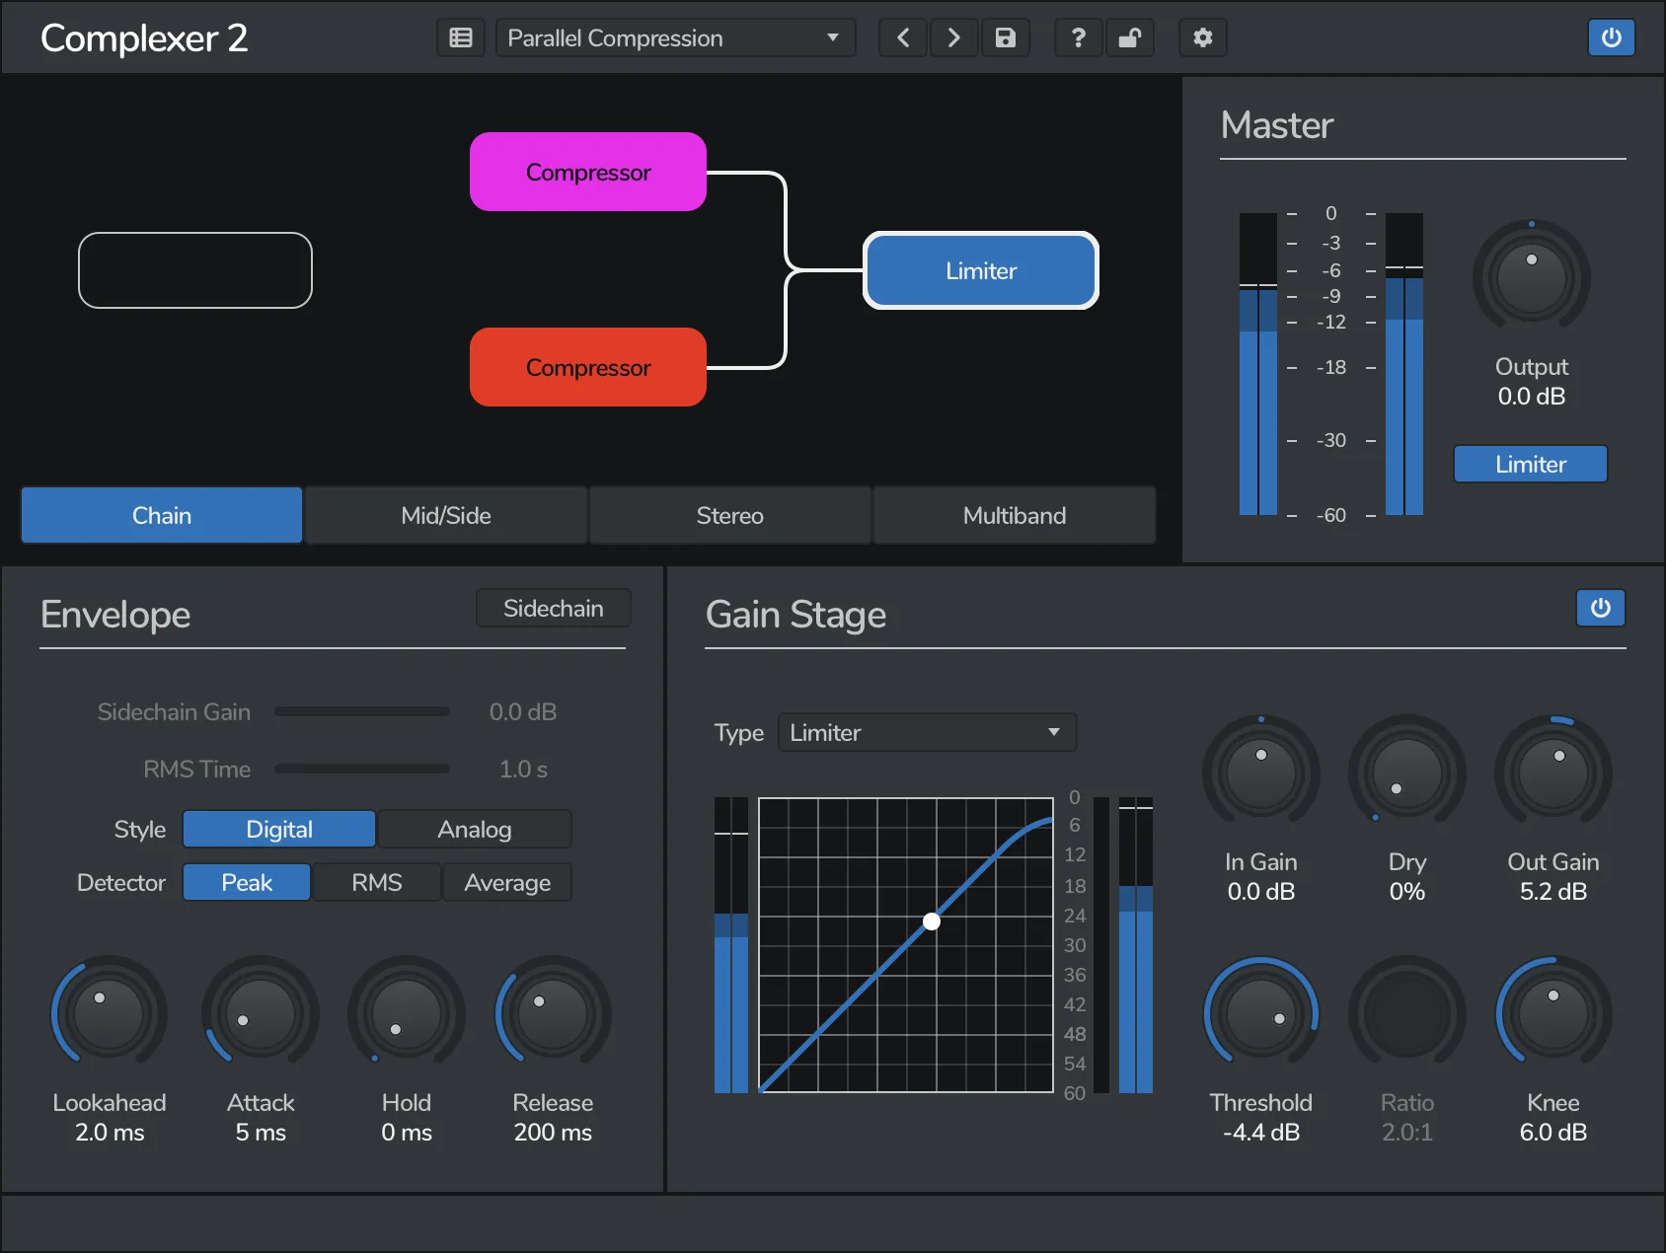Screen dimensions: 1666x1253
Task: Open the preset list browser icon
Action: pyautogui.click(x=461, y=37)
